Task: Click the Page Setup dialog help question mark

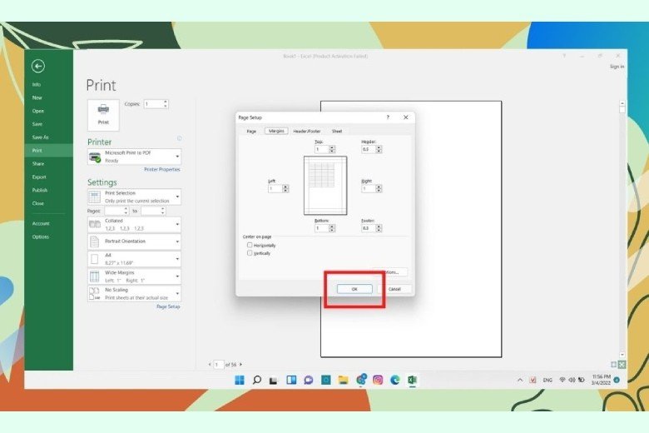Action: point(388,117)
